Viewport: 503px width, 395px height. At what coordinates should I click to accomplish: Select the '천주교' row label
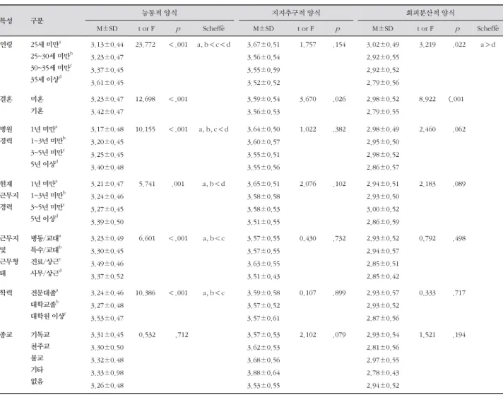click(x=40, y=346)
